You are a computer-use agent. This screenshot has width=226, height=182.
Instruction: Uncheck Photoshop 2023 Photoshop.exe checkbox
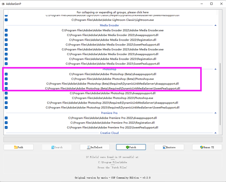(x=6, y=98)
